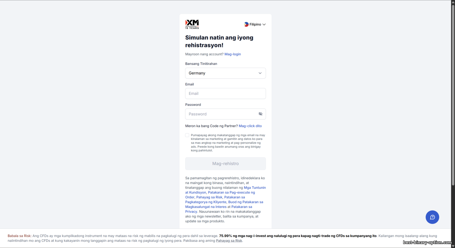This screenshot has height=248, width=455.
Task: Open the Mag-login link
Action: pos(233,54)
